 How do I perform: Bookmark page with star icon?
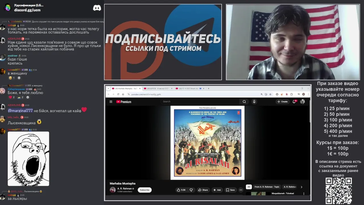tap(270, 94)
